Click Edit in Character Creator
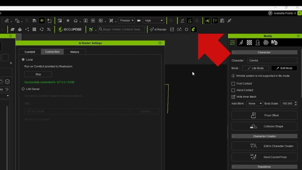This screenshot has width=302, height=170. tap(264, 146)
